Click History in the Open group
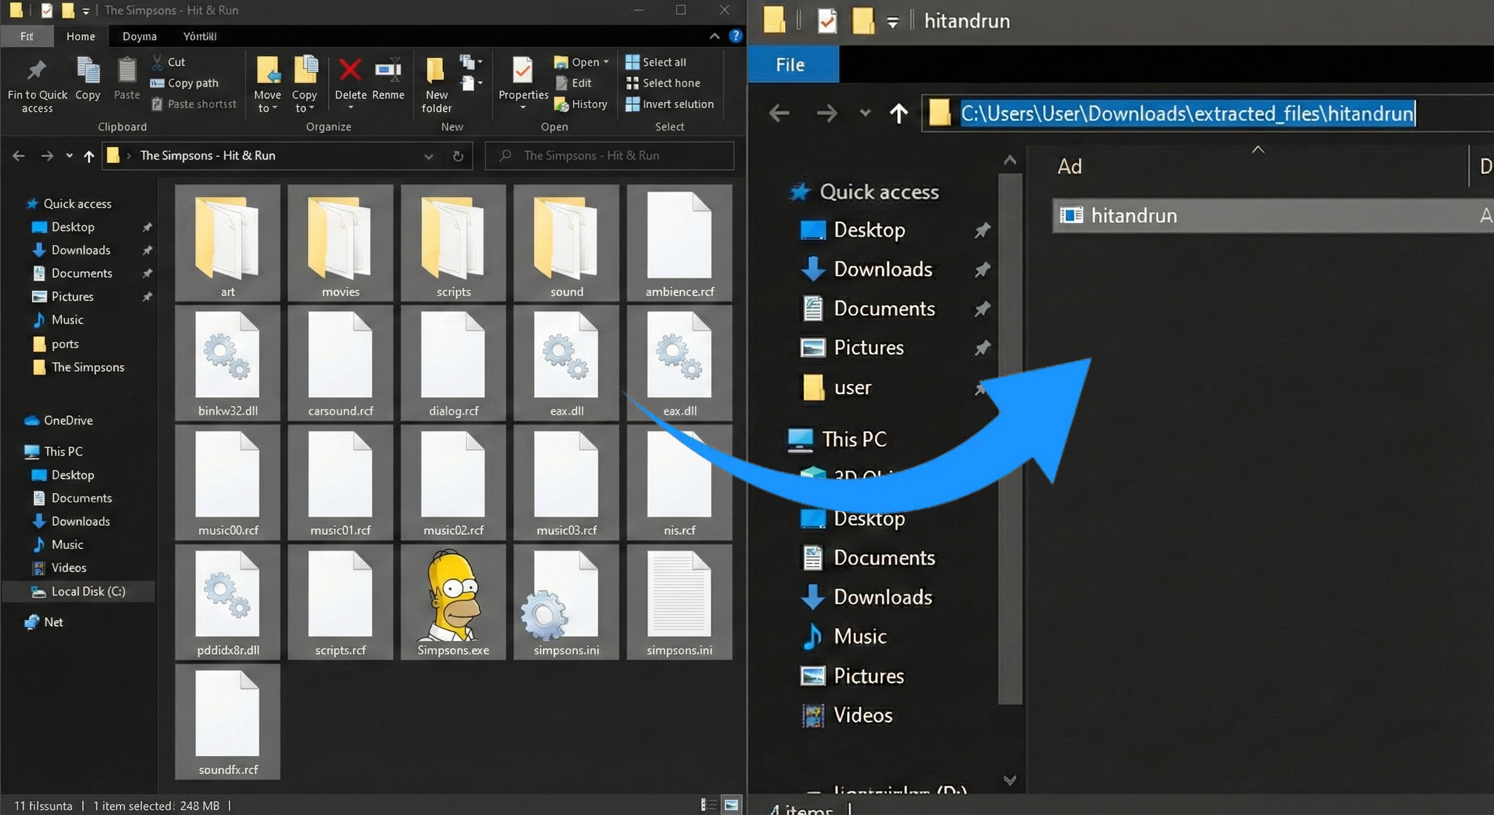1494x815 pixels. pos(581,104)
